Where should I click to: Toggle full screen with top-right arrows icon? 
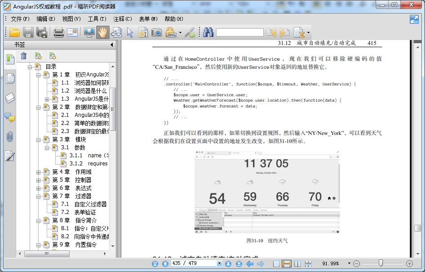tap(414, 19)
